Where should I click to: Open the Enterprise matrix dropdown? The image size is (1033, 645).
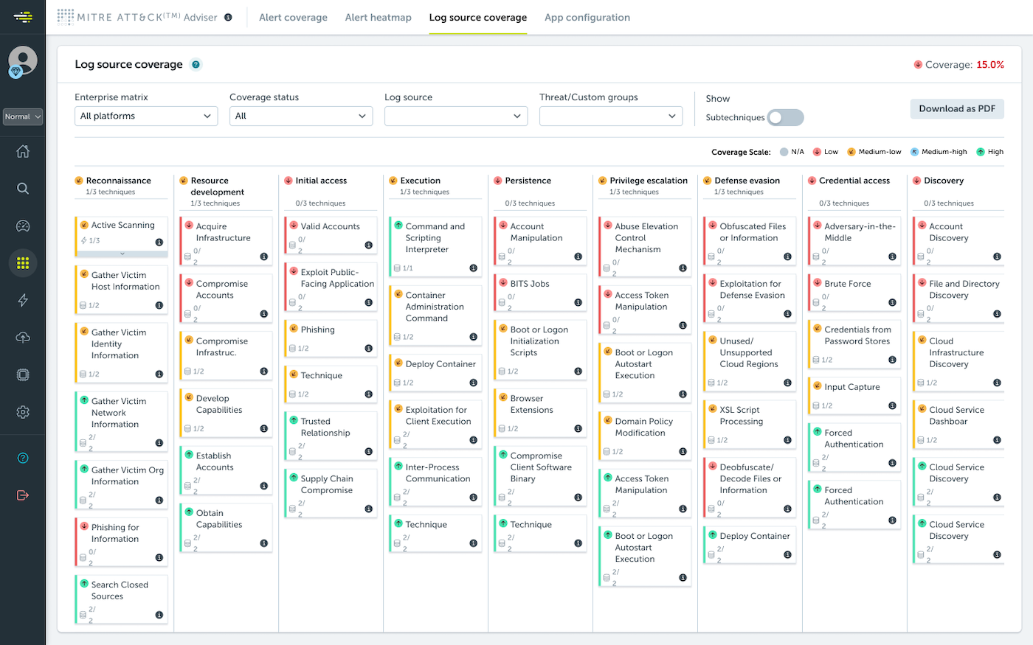(146, 116)
